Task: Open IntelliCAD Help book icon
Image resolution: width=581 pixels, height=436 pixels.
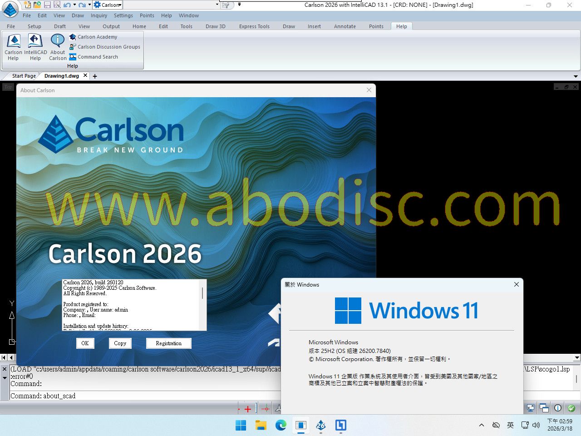Action: pos(35,47)
